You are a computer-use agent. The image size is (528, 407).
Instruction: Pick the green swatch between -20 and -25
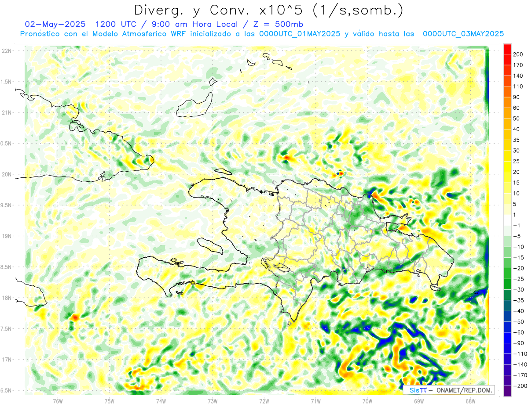click(507, 274)
